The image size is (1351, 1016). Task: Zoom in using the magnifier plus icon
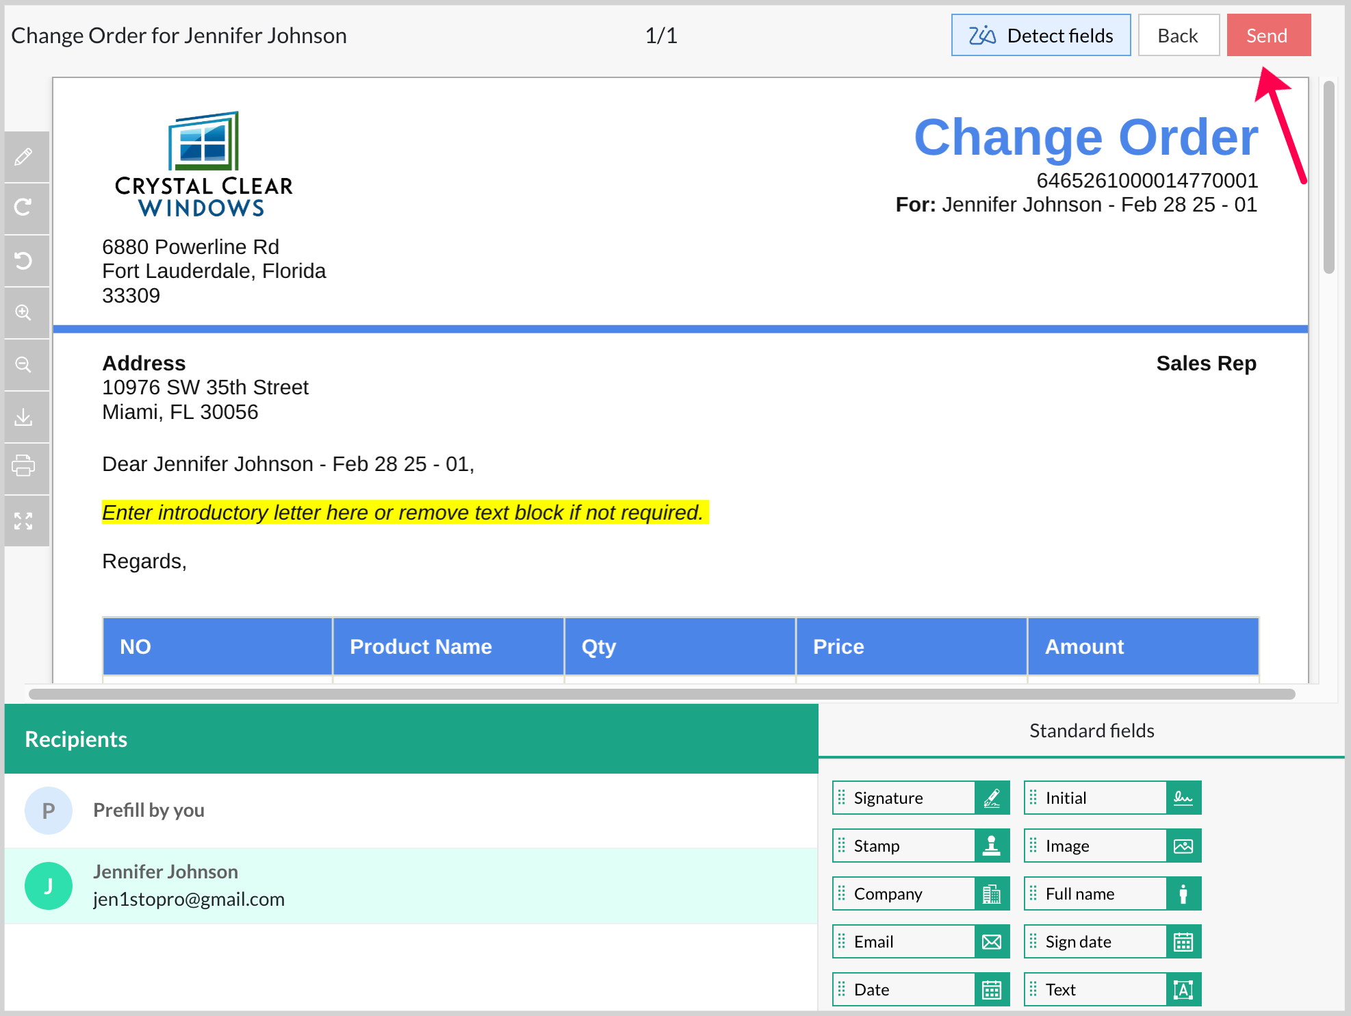coord(24,313)
